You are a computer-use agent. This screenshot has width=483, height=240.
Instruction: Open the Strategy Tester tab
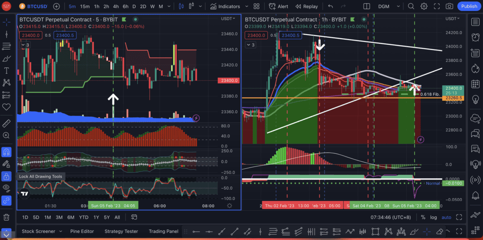click(x=121, y=231)
